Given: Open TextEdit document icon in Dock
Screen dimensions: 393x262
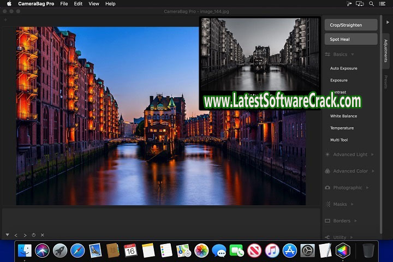Looking at the screenshot, I should pyautogui.click(x=325, y=250).
